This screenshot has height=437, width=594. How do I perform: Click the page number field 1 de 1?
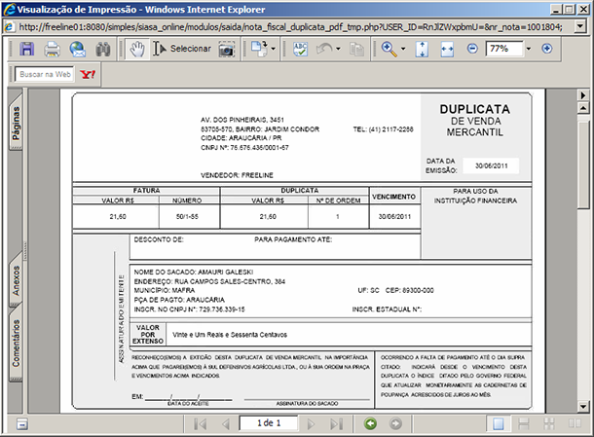(x=270, y=423)
